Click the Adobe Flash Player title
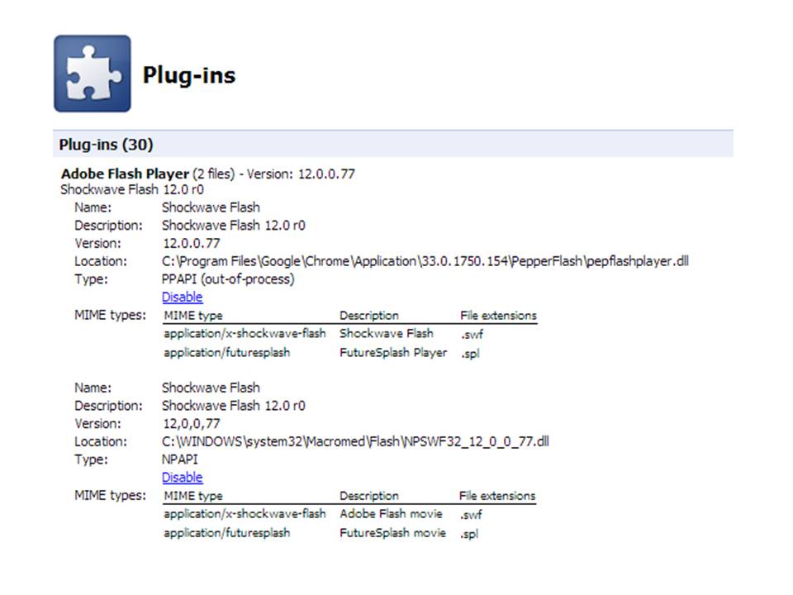 pyautogui.click(x=125, y=174)
